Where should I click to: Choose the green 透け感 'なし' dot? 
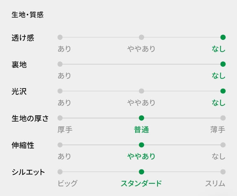[223, 37]
